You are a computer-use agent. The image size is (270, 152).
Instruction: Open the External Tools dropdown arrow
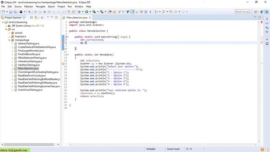tap(105, 12)
